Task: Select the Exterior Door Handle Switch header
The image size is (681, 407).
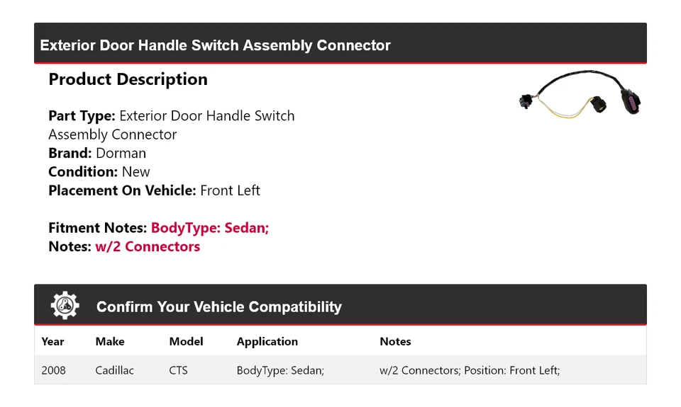Action: [x=215, y=45]
